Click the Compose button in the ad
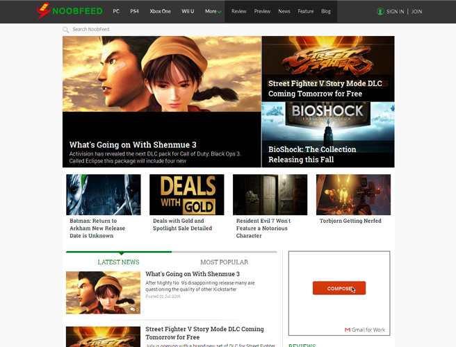This screenshot has height=347, width=456. pos(339,288)
